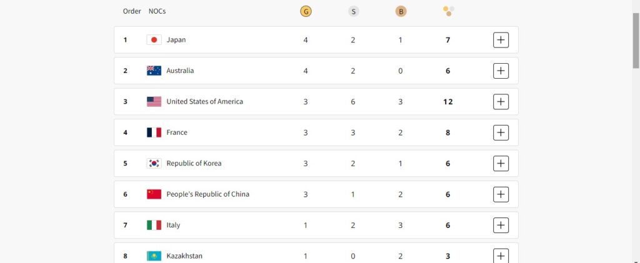The width and height of the screenshot is (640, 263).
Task: Click the Australia flag icon
Action: 154,71
